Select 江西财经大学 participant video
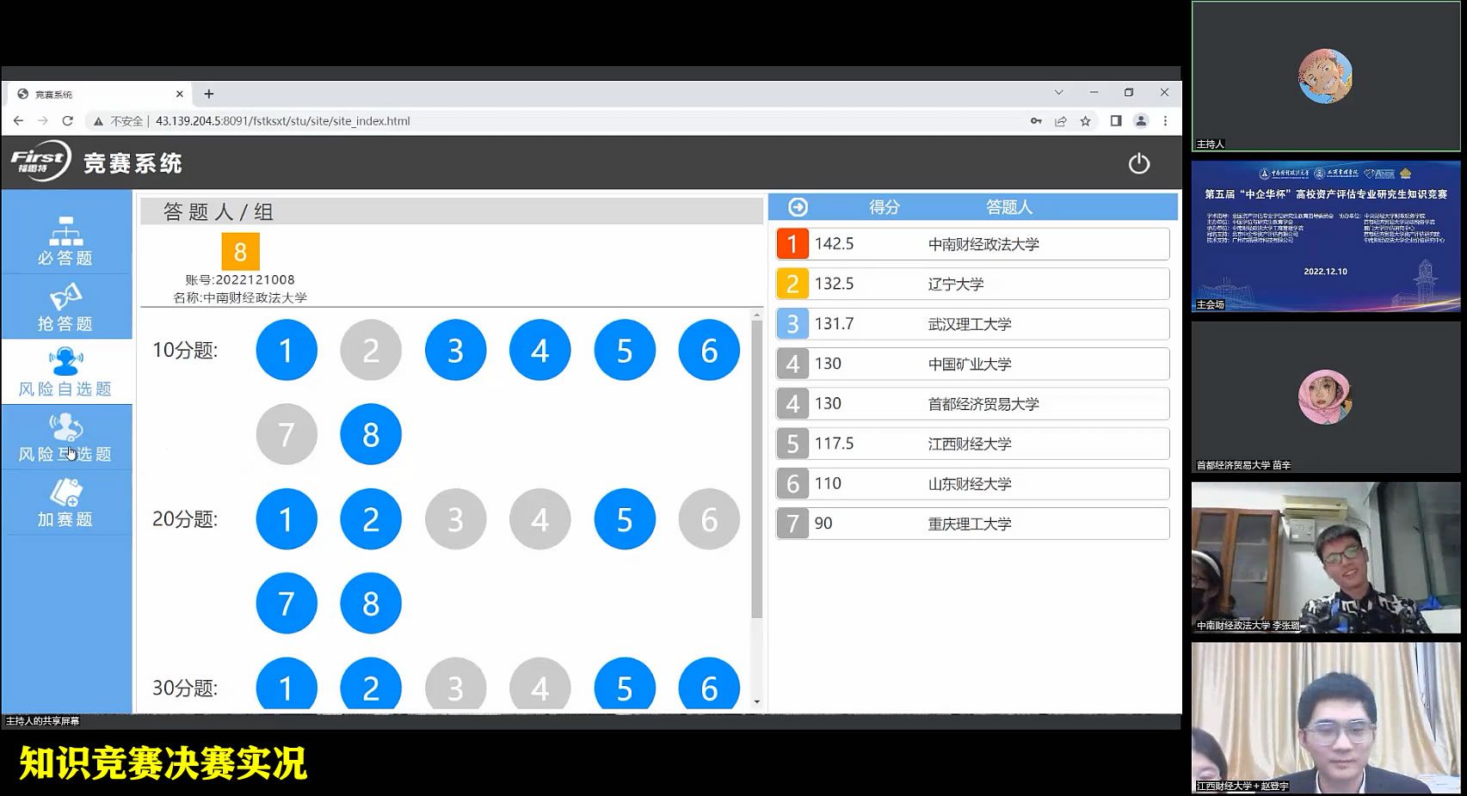Image resolution: width=1467 pixels, height=796 pixels. pos(1326,718)
